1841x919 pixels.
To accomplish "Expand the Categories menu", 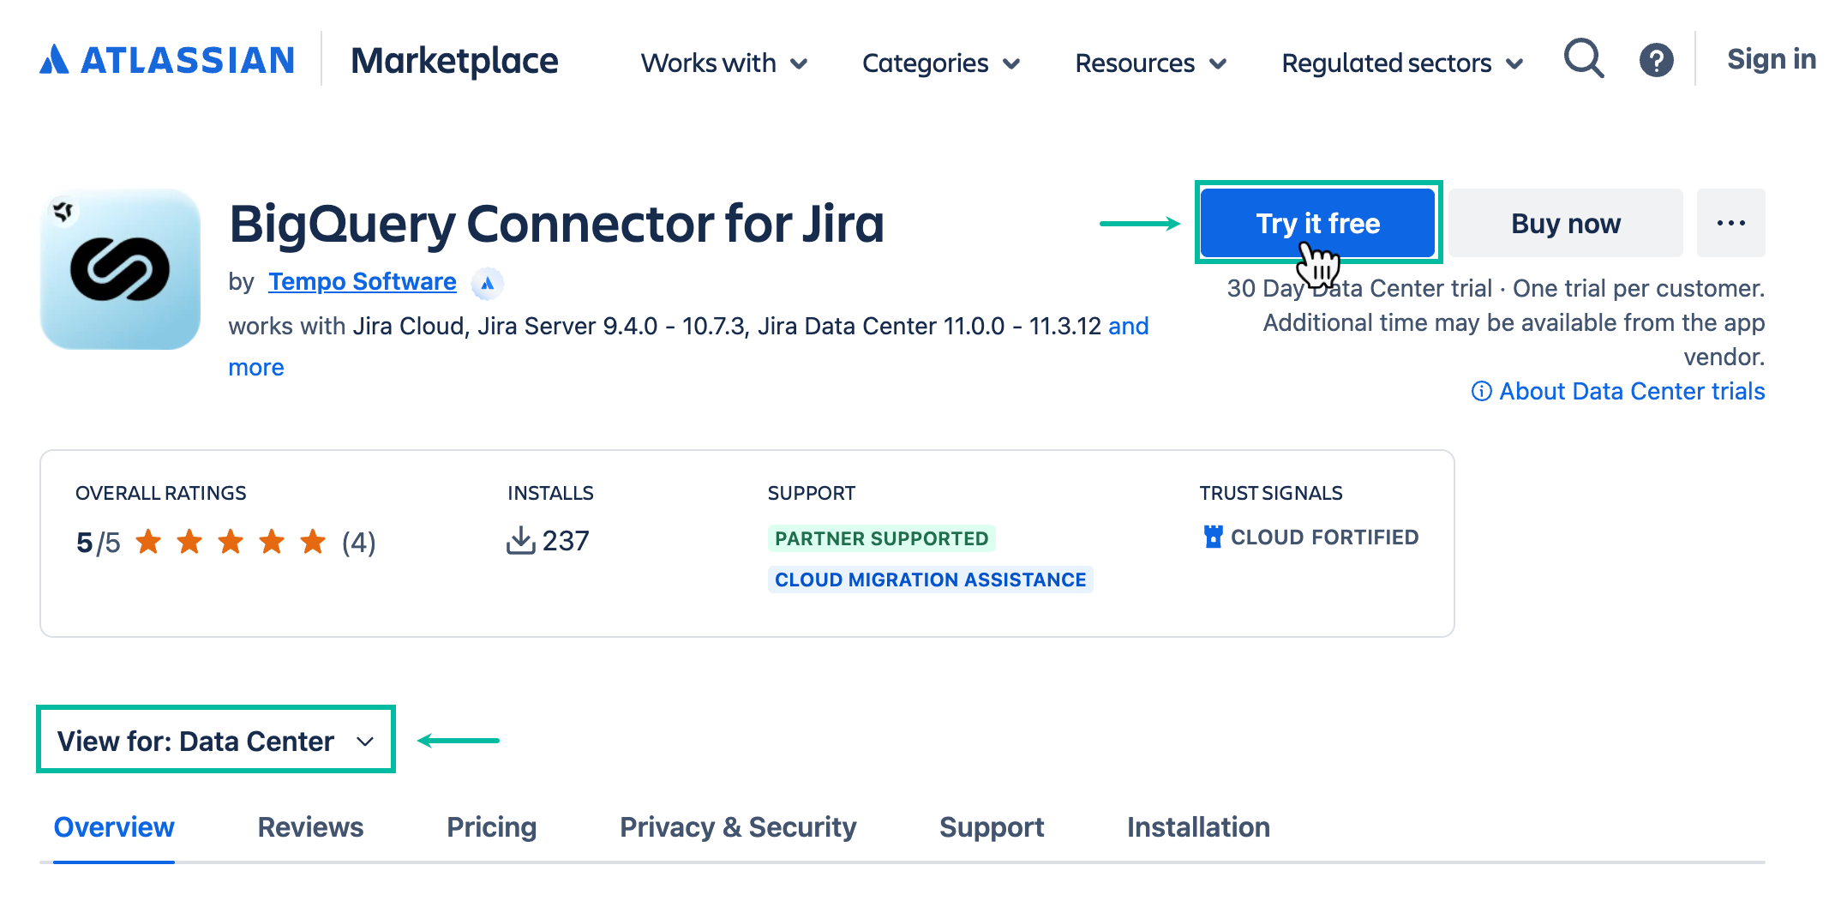I will (x=941, y=63).
